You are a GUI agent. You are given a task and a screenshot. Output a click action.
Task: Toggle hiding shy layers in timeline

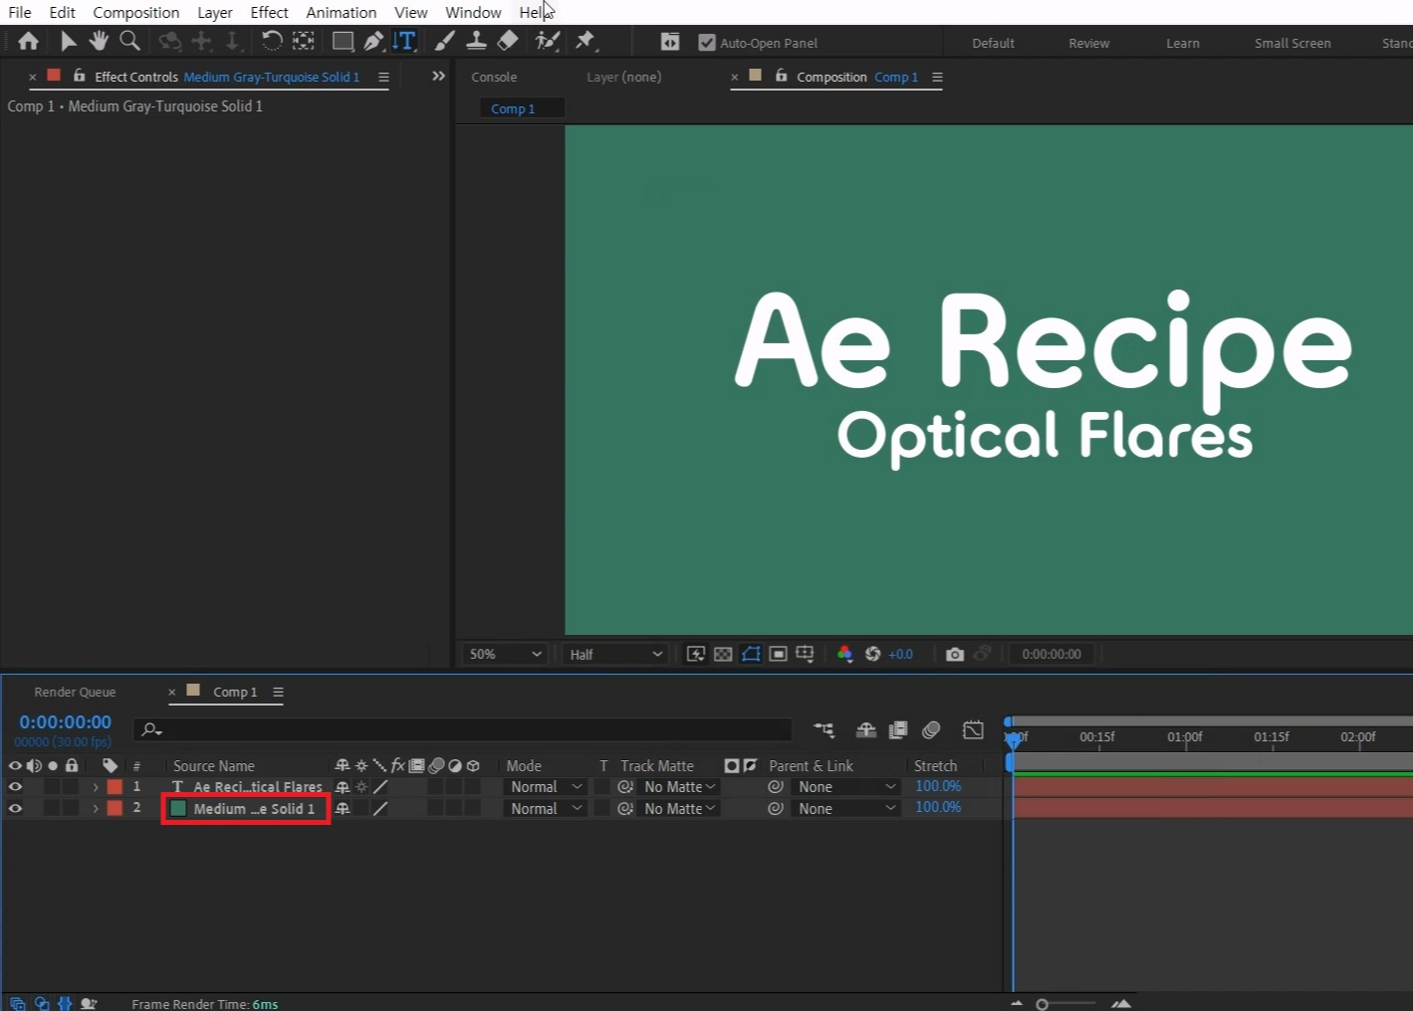click(866, 729)
